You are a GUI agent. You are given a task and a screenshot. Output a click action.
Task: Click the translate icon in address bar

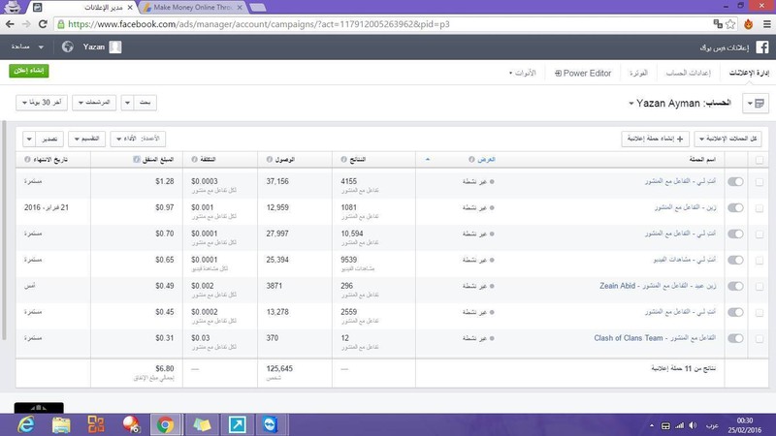(718, 23)
